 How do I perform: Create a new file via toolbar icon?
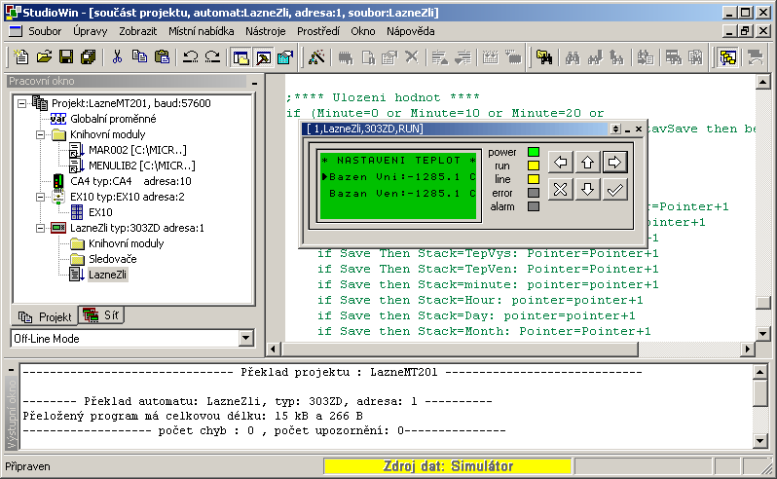click(x=20, y=57)
